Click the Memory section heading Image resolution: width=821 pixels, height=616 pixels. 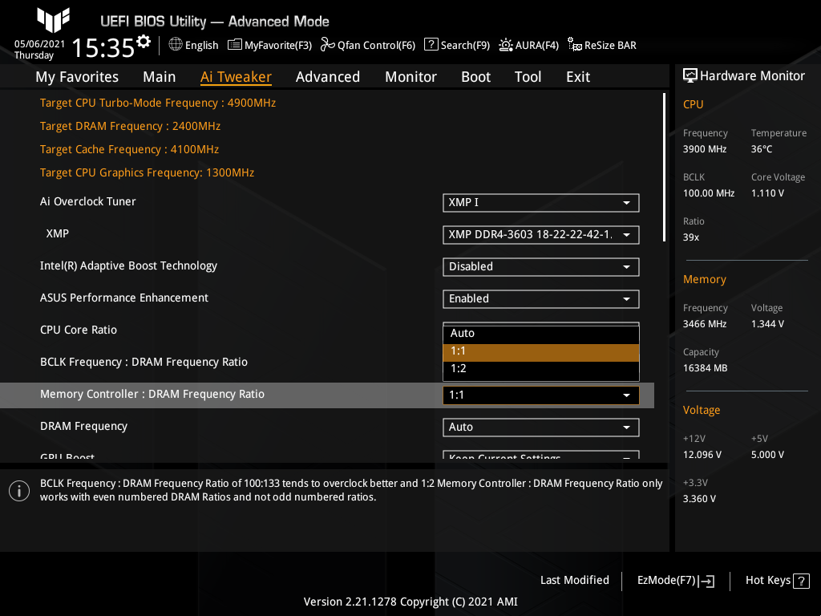(704, 280)
